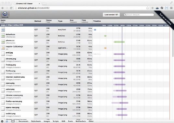Screen dimensions: 174x123
Task: Click the image icon for firefox-aurora.png
Action: click(x=3, y=103)
